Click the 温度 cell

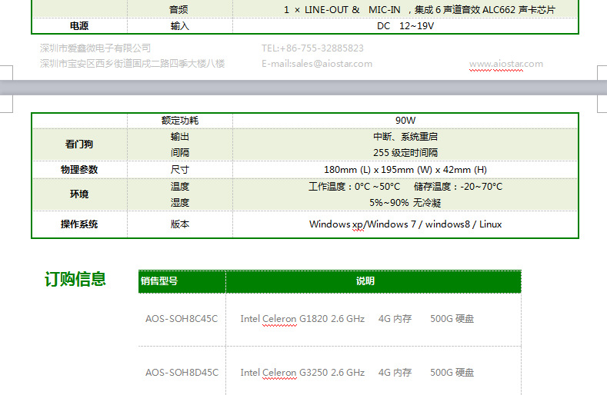[x=179, y=187]
